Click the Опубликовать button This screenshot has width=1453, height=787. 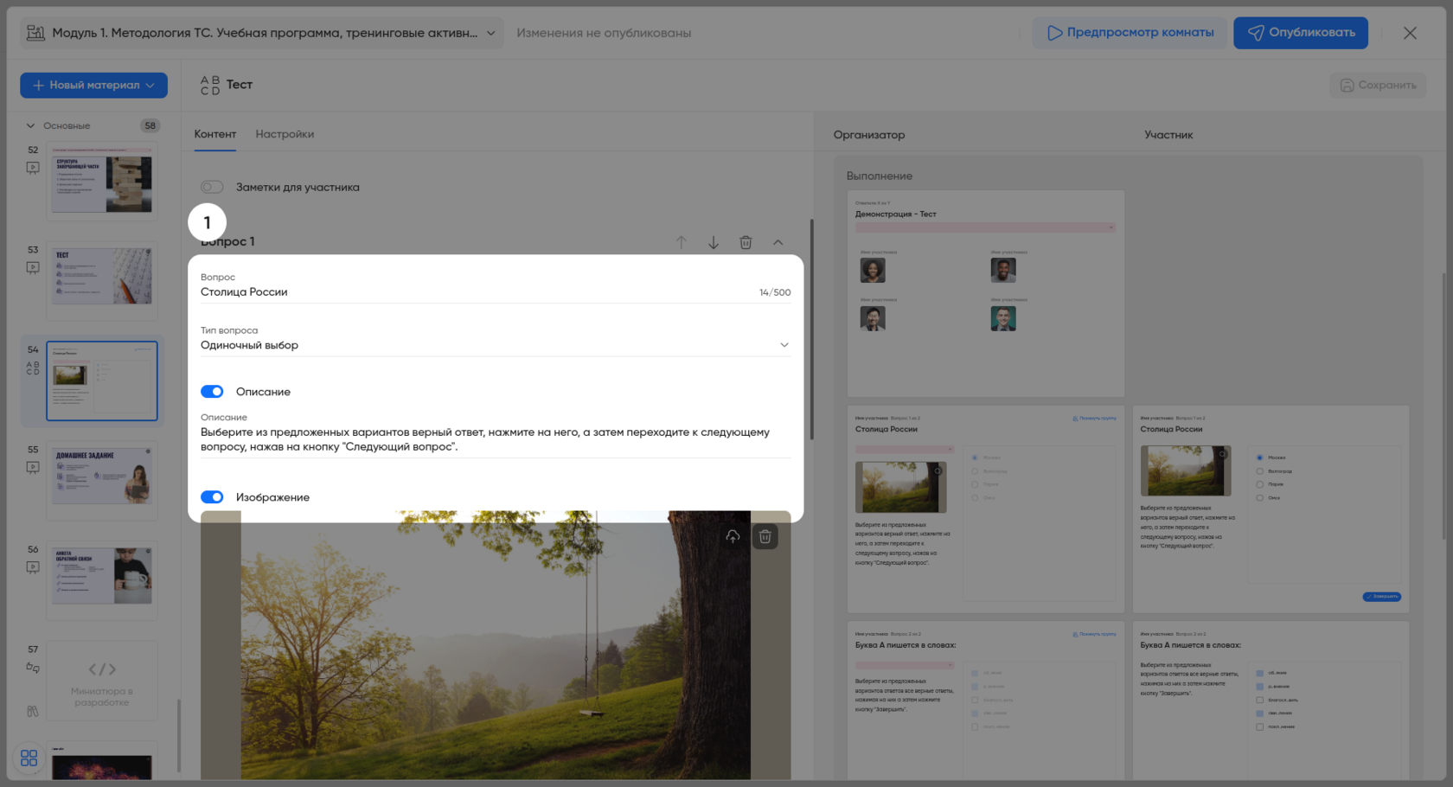[1300, 33]
